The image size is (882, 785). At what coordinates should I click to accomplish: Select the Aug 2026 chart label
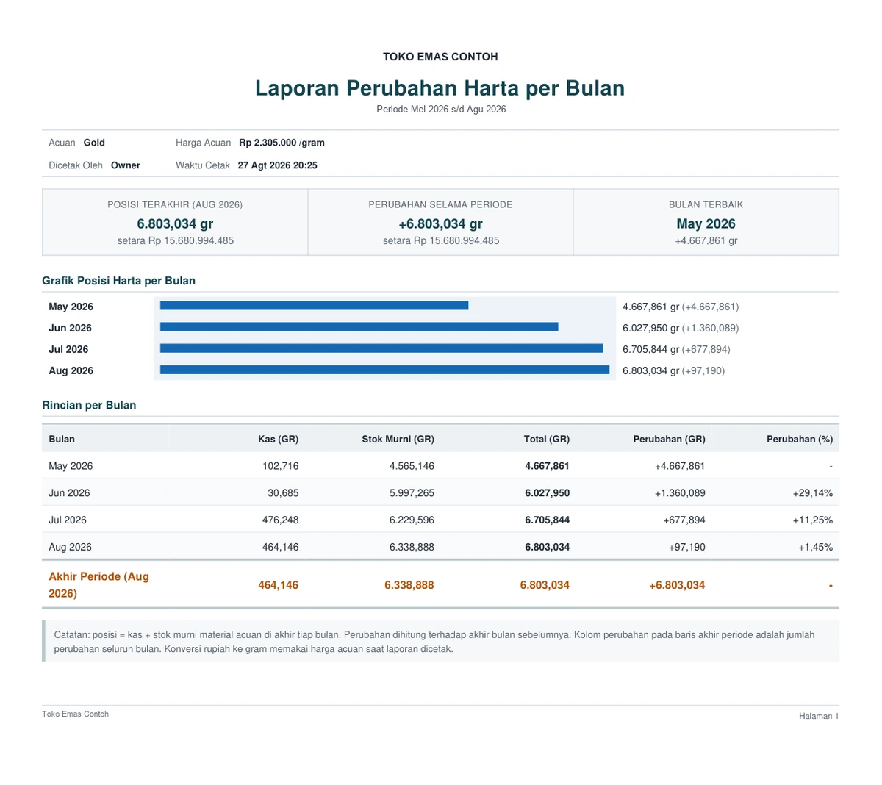click(x=71, y=370)
